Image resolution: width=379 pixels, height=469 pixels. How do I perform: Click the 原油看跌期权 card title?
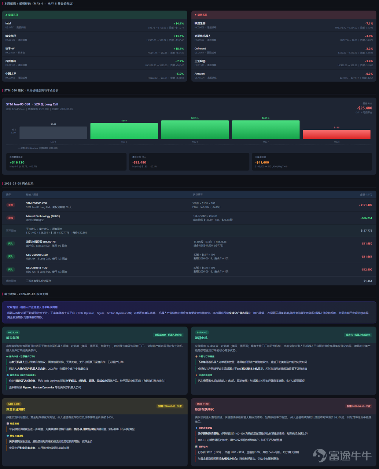pyautogui.click(x=205, y=409)
